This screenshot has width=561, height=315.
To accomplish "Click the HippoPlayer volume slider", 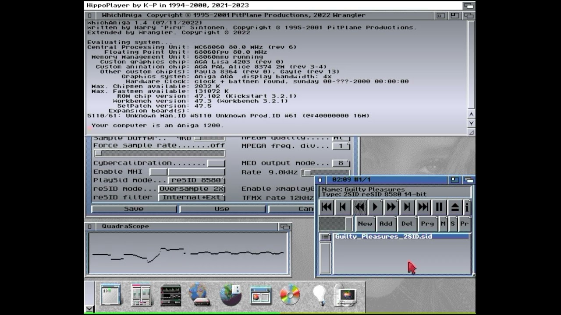I will pos(336,224).
